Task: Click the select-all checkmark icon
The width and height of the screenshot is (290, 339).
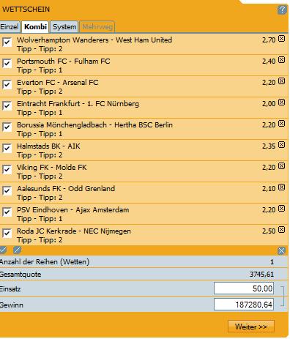Action: pyautogui.click(x=3, y=250)
